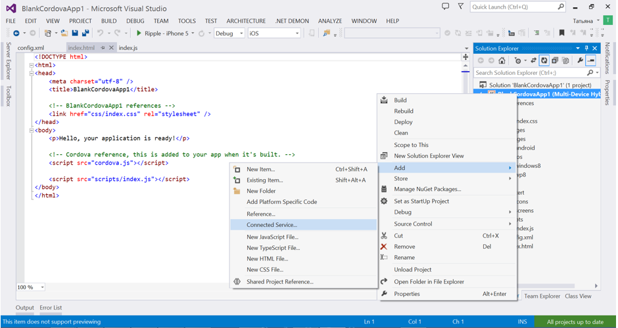Toggle Preview Selected Items in Solution Explorer
The image size is (618, 328).
(591, 60)
